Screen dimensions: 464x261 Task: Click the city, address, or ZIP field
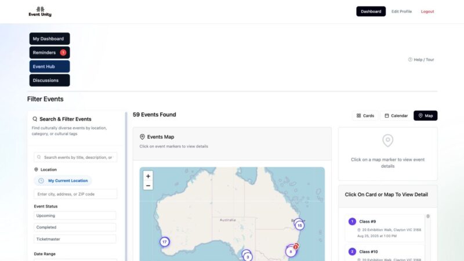click(x=75, y=194)
